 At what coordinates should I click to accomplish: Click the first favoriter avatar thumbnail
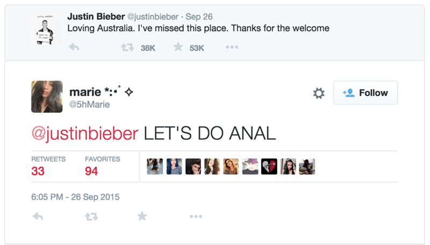coord(155,167)
